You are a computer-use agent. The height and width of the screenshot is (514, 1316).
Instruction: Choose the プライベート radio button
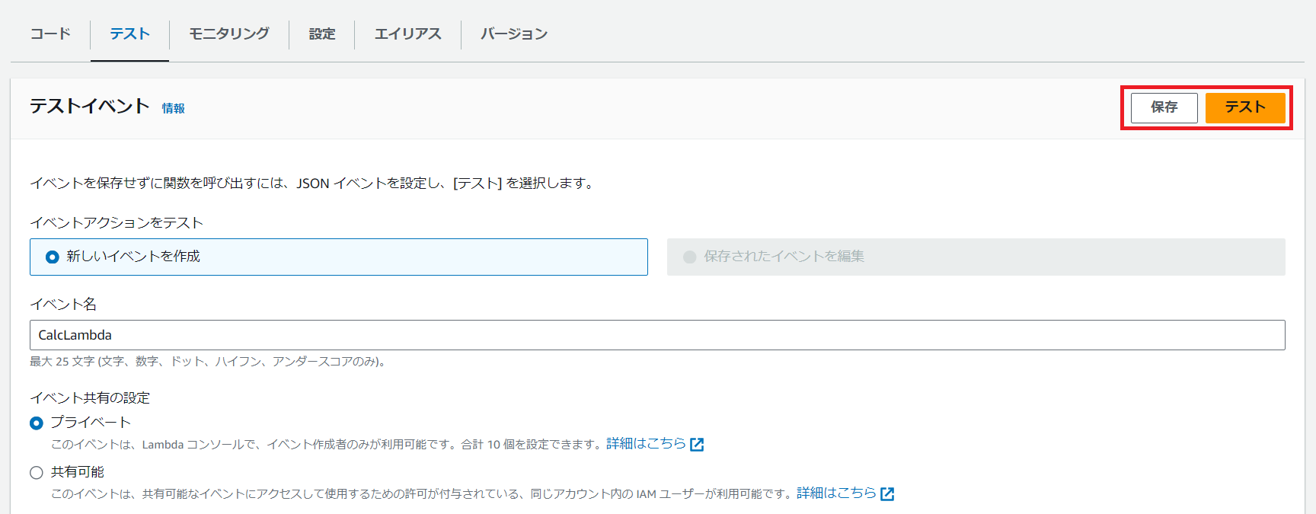[37, 423]
